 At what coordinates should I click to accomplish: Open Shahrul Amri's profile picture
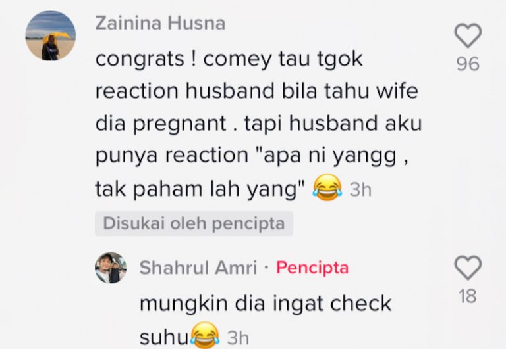(x=111, y=268)
